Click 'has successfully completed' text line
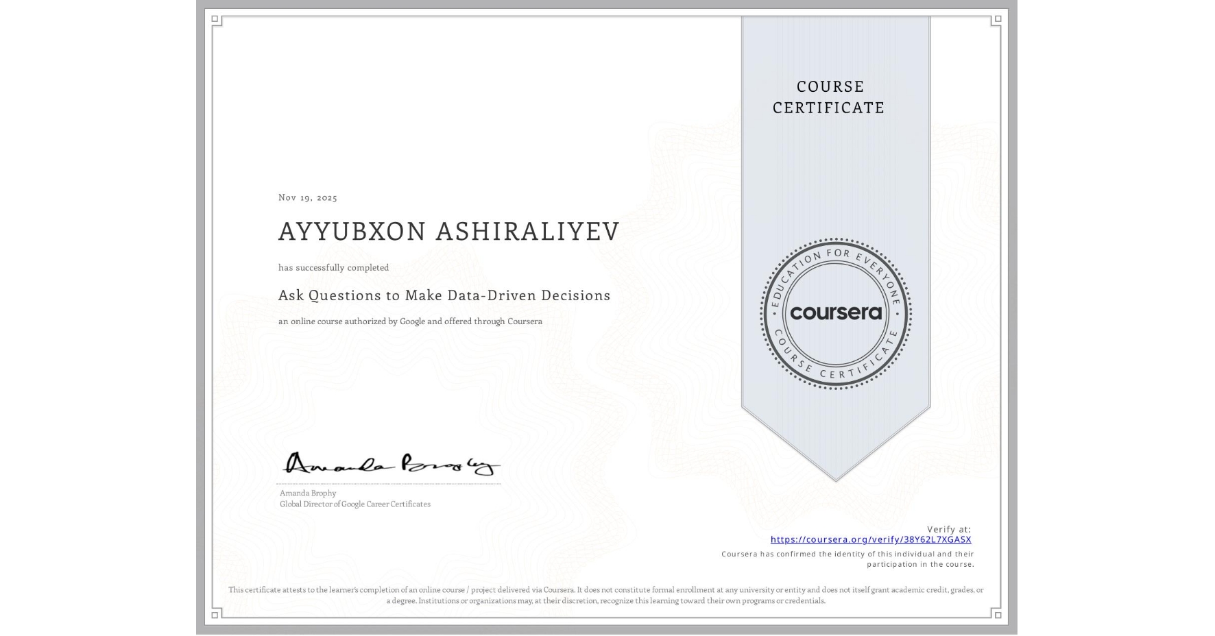The height and width of the screenshot is (636, 1215). (333, 267)
